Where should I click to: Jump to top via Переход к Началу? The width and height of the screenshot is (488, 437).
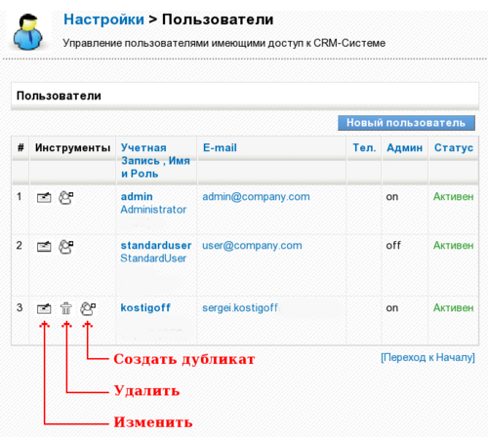427,357
